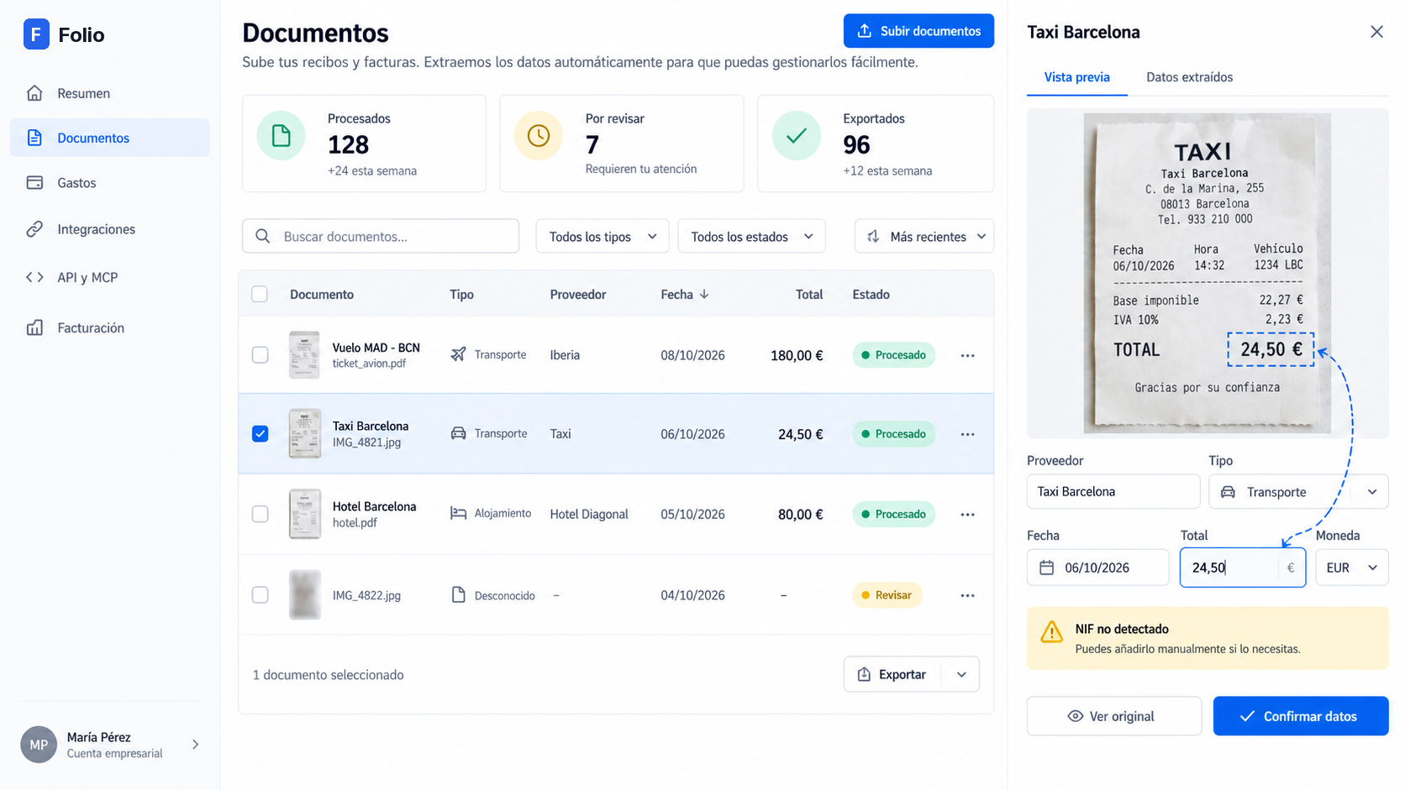
Task: Open the Más recientes sort dropdown
Action: 924,237
